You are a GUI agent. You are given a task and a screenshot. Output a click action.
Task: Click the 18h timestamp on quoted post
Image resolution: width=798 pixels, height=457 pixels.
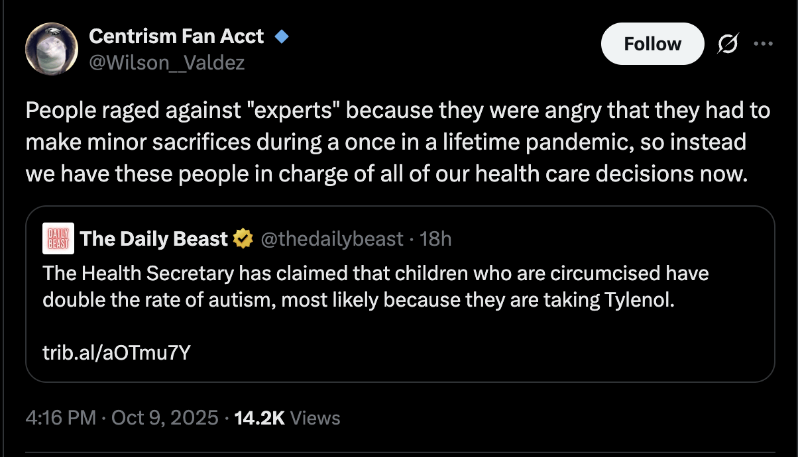(x=435, y=238)
